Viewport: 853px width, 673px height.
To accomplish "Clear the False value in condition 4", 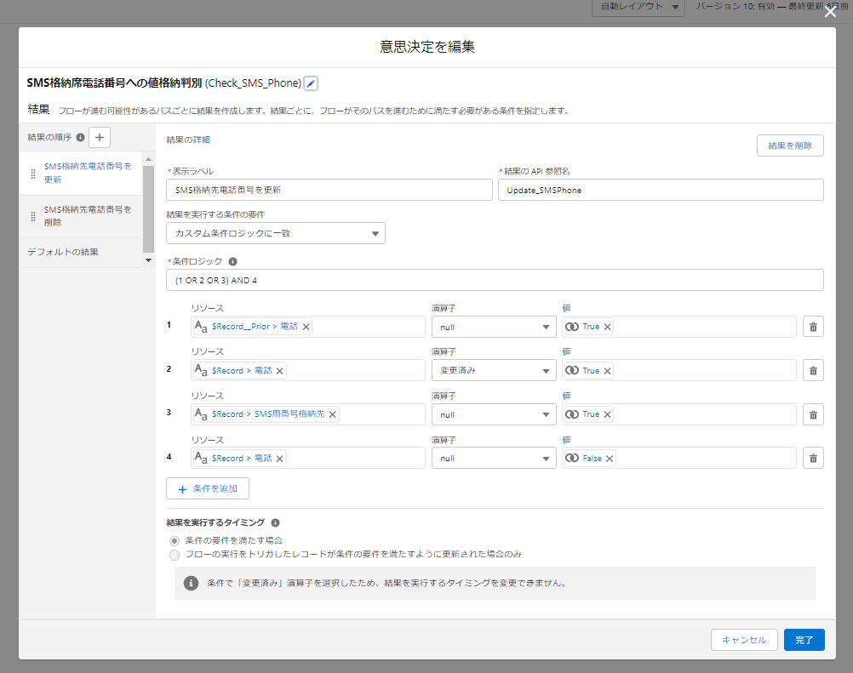I will pos(610,459).
